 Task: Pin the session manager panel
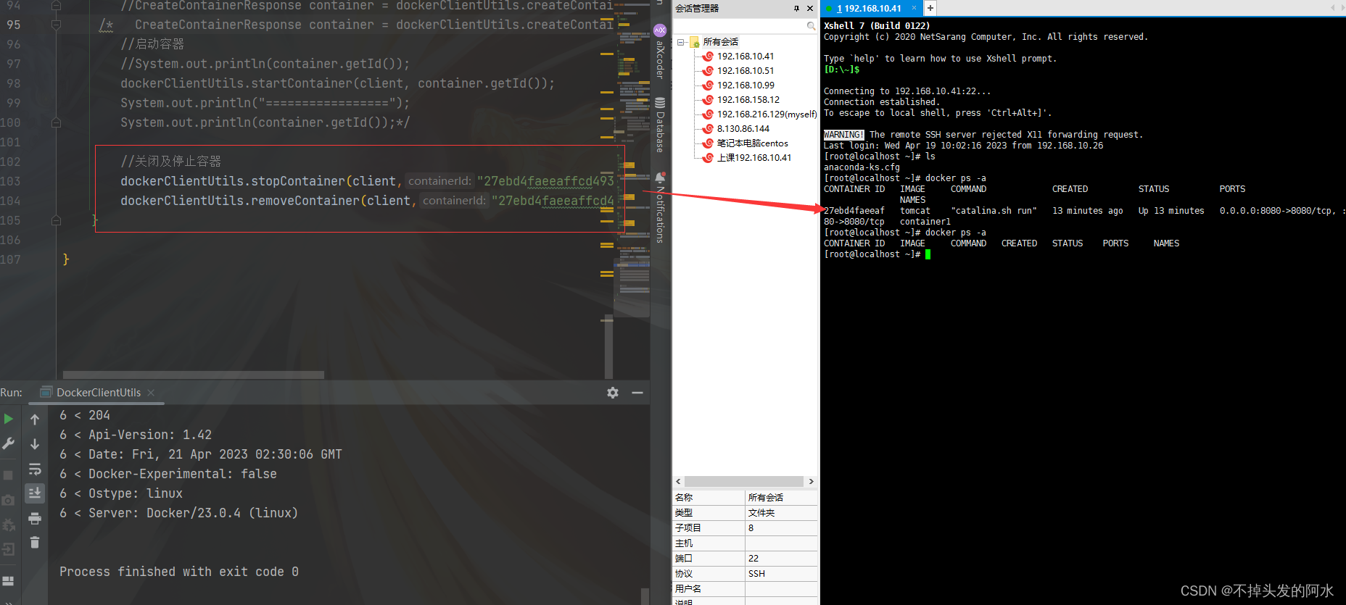[x=796, y=9]
